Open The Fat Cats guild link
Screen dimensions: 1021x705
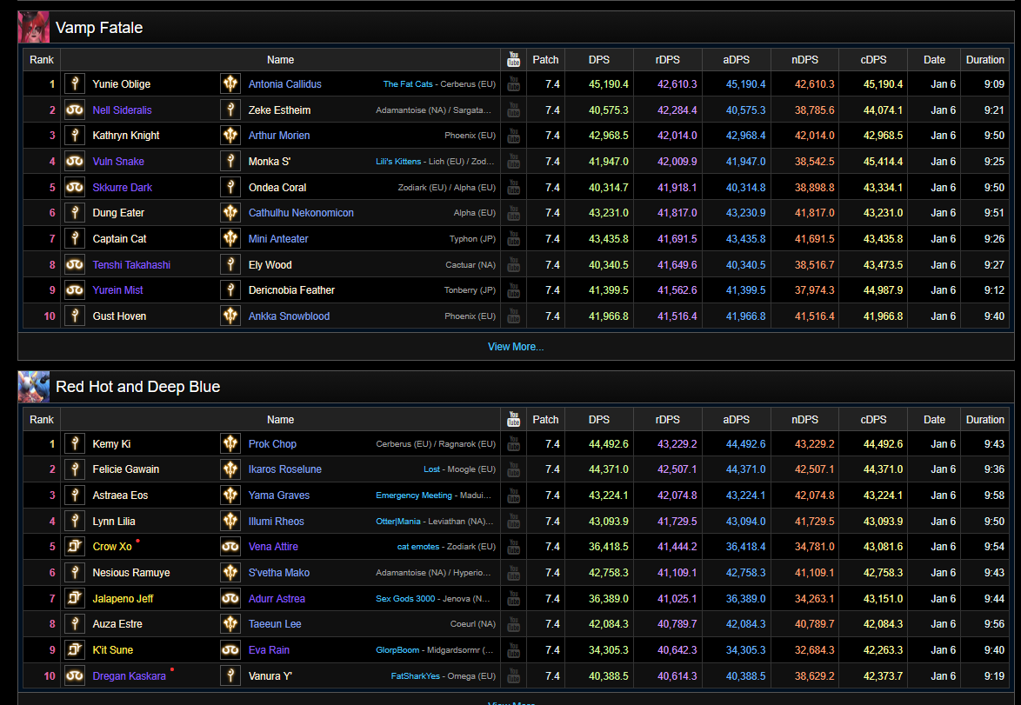[x=408, y=84]
